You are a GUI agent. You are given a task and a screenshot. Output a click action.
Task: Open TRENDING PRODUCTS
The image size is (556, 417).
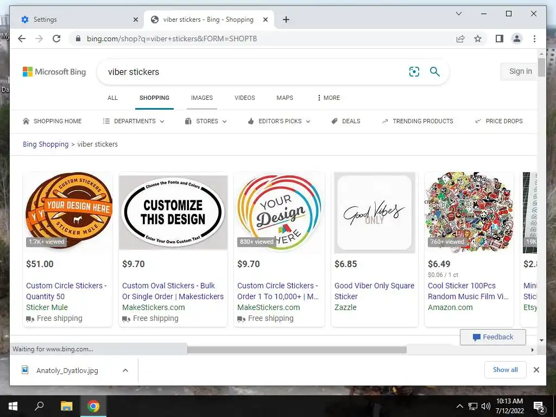(418, 121)
